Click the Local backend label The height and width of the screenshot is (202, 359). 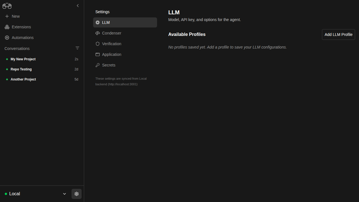(15, 194)
